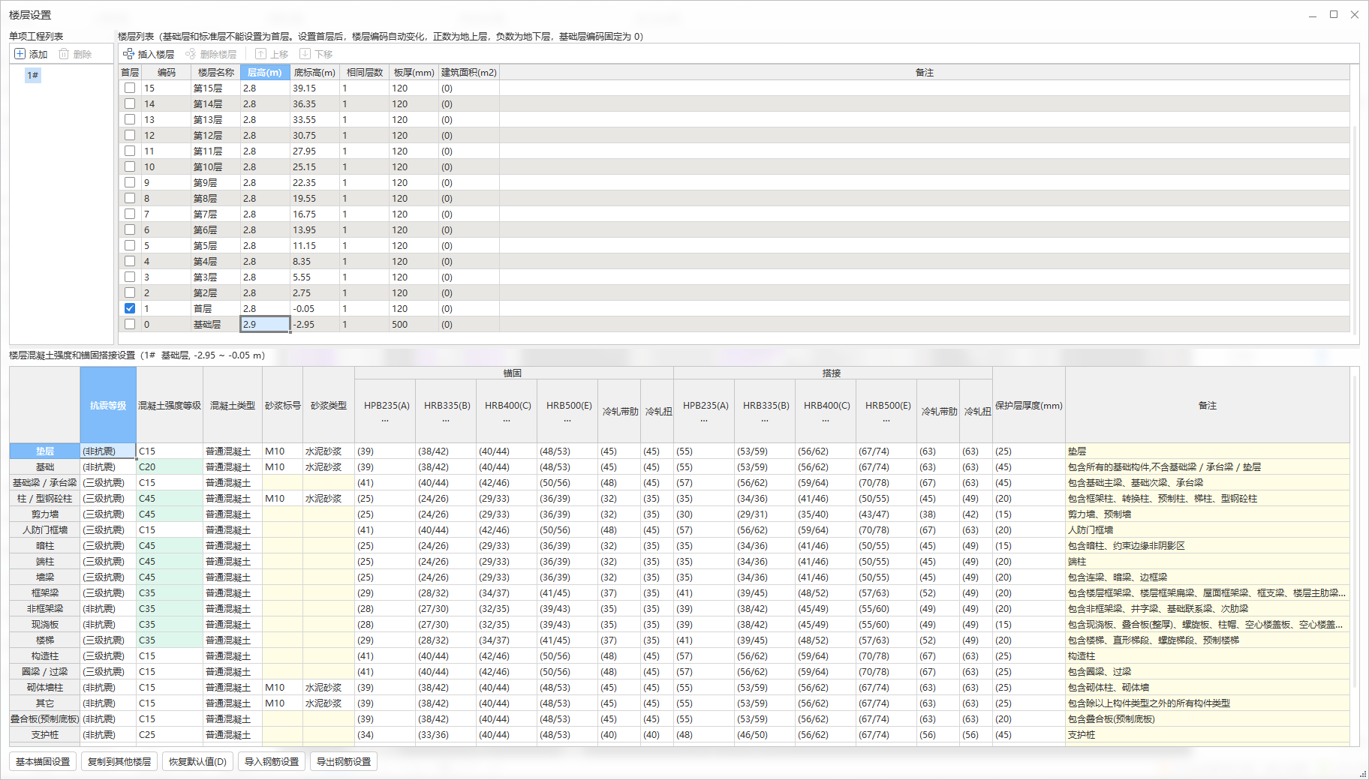Select the 现浇板 row header
Screen dimensions: 1369x780
[45, 624]
